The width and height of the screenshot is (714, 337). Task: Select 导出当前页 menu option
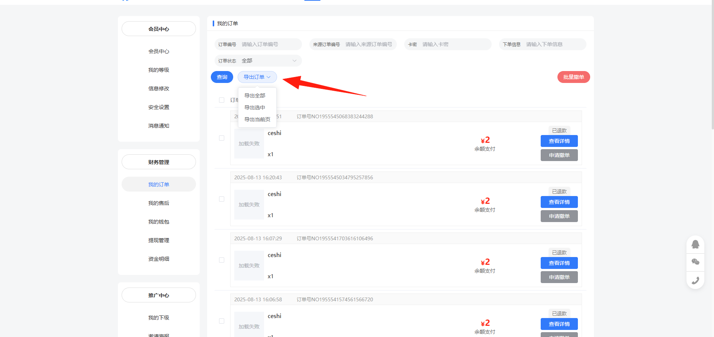(257, 119)
